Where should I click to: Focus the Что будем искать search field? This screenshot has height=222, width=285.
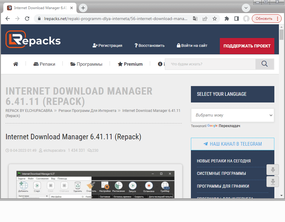click(210, 64)
